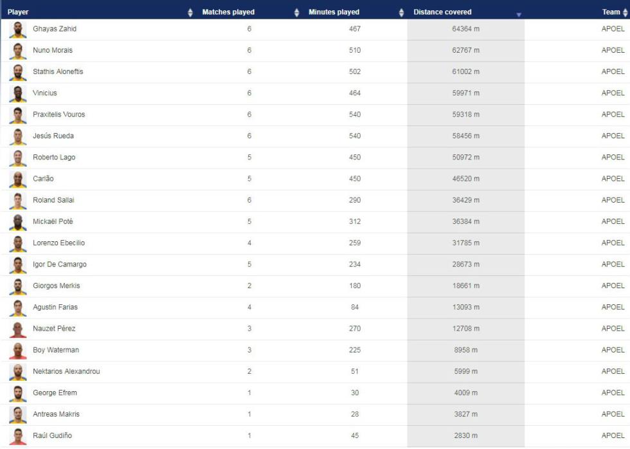
Task: Open Jesús Rueda's player photo
Action: point(18,136)
